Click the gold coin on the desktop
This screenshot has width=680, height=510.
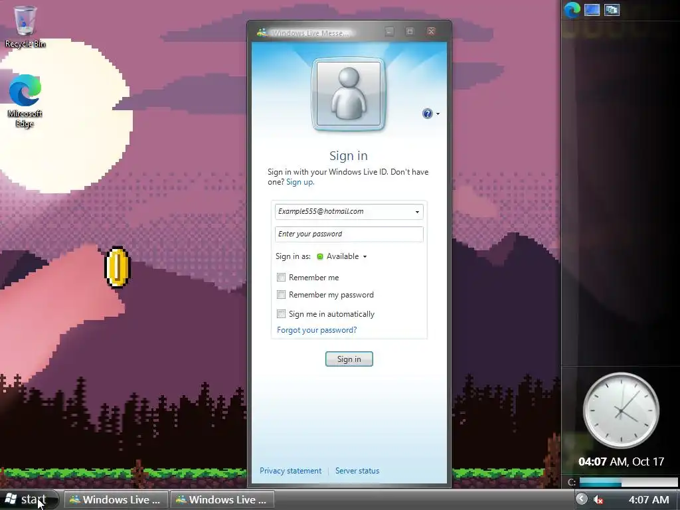[x=117, y=267]
